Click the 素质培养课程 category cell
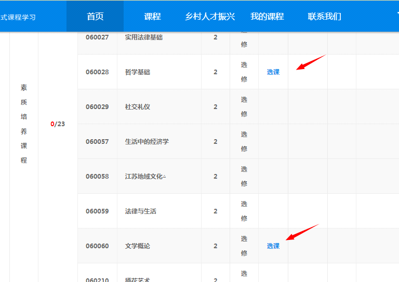Viewport: 399px width, 282px height. [x=24, y=124]
